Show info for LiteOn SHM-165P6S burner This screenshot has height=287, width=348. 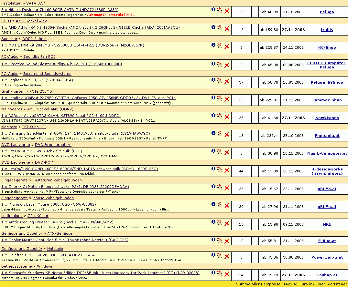(213, 151)
